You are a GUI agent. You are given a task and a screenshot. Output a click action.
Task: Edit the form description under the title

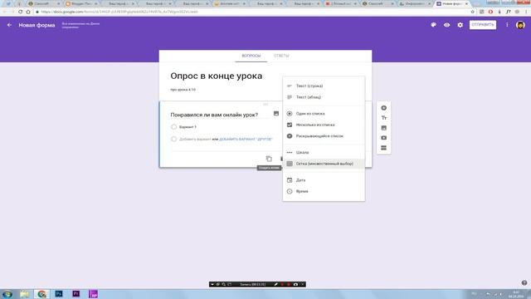point(183,90)
